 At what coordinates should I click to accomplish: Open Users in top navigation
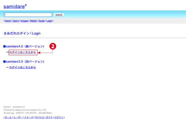click(16, 21)
